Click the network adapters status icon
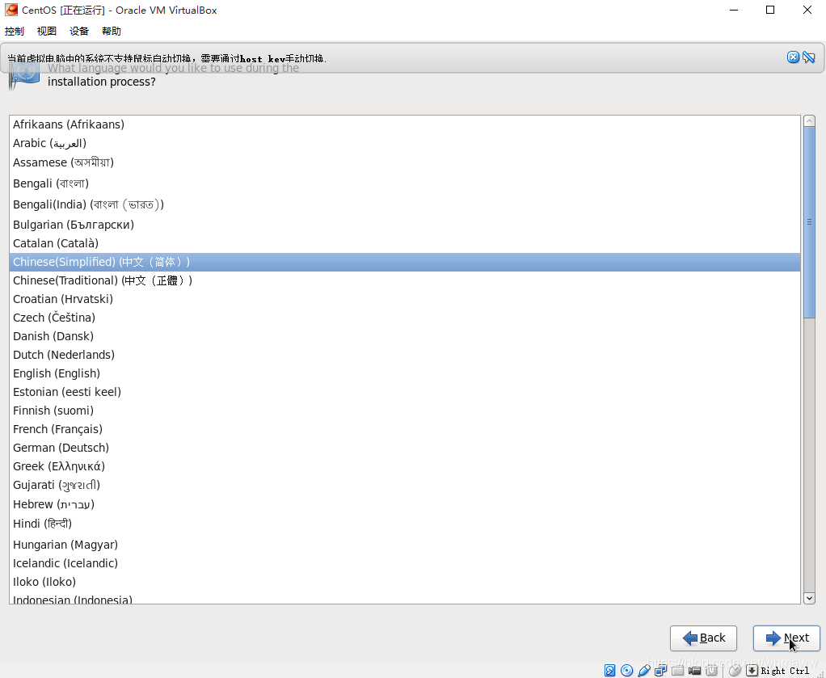Screen dimensions: 826x678 click(x=660, y=670)
